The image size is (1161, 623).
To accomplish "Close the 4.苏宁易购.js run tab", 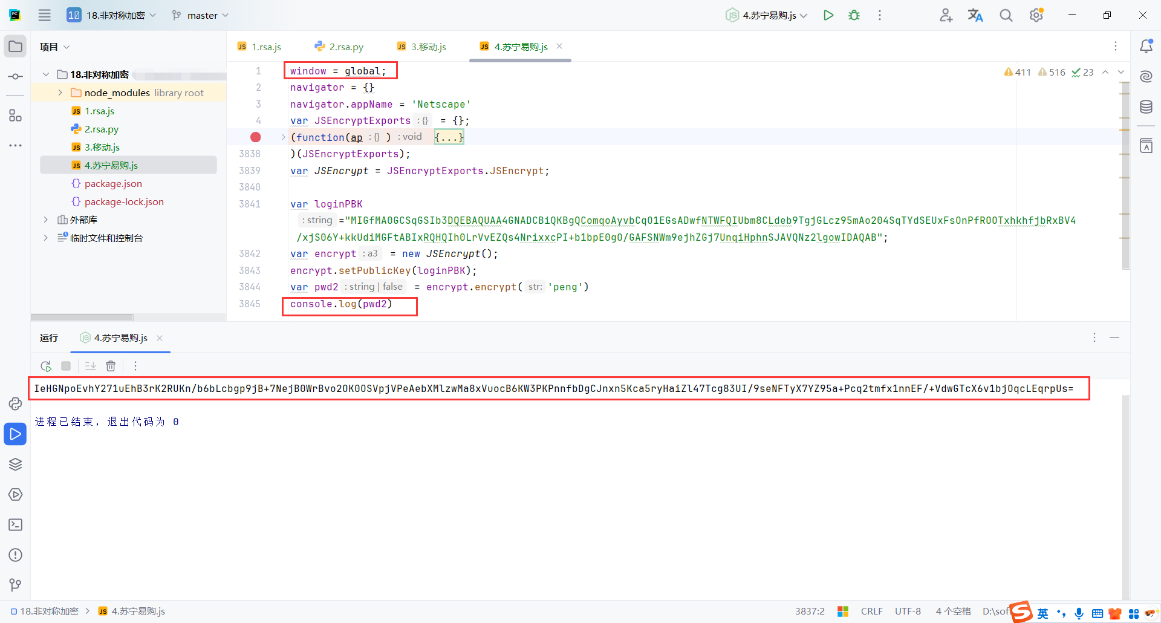I will click(x=160, y=338).
